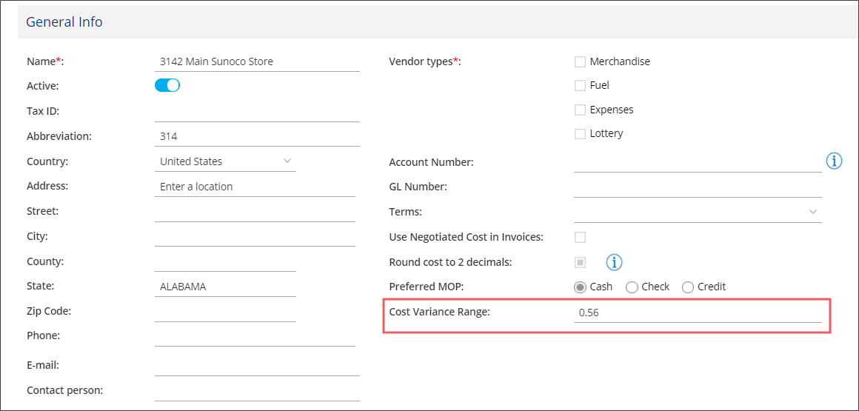Click the E-mail input field
Image resolution: width=859 pixels, height=411 pixels.
(x=258, y=366)
